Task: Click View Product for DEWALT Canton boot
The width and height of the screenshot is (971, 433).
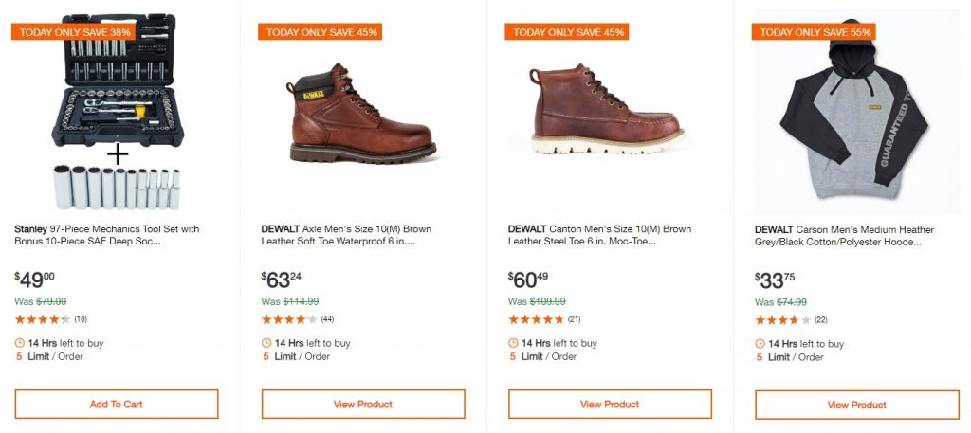Action: [609, 405]
